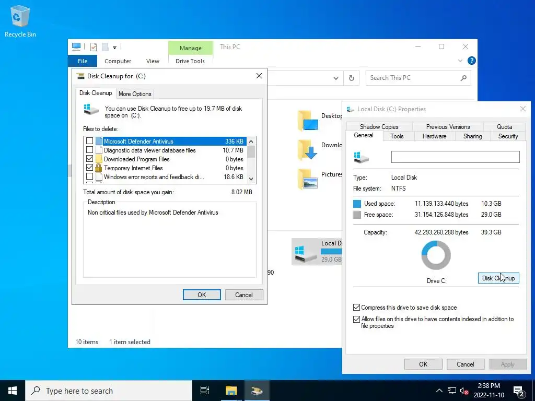Switch to the Sharing tab
Screen dimensions: 535x401
(472, 136)
